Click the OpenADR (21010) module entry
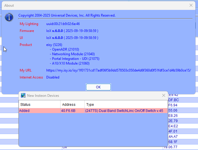Viewport: 198px width, 150px height. (65, 49)
